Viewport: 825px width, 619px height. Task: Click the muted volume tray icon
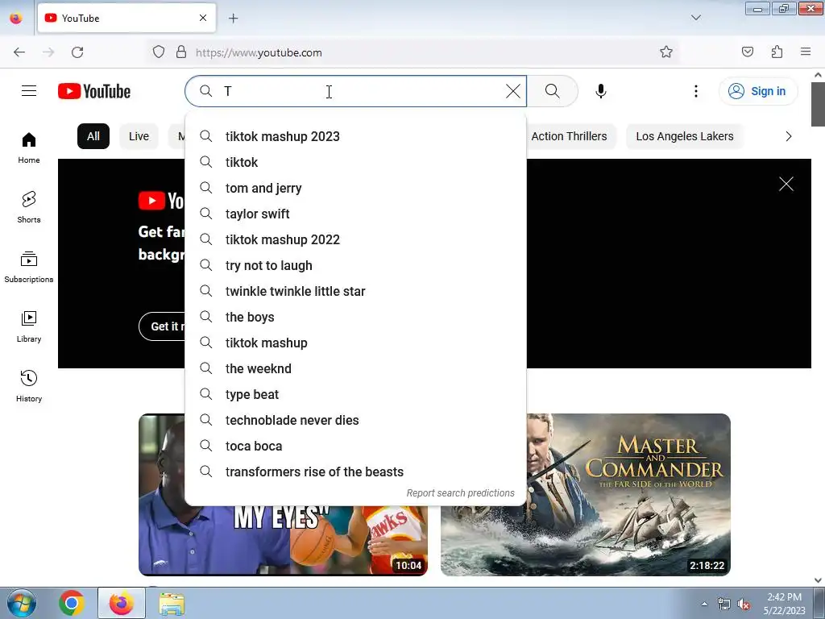(744, 604)
